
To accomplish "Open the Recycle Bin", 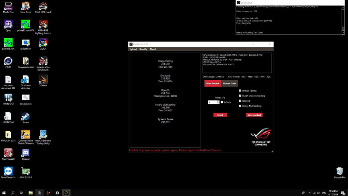I will [x=340, y=171].
